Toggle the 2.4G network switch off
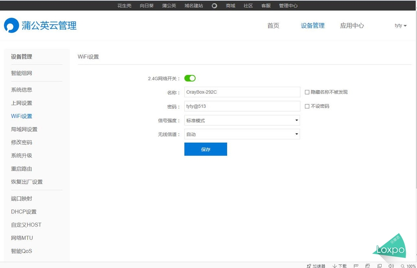The width and height of the screenshot is (417, 268). (190, 78)
